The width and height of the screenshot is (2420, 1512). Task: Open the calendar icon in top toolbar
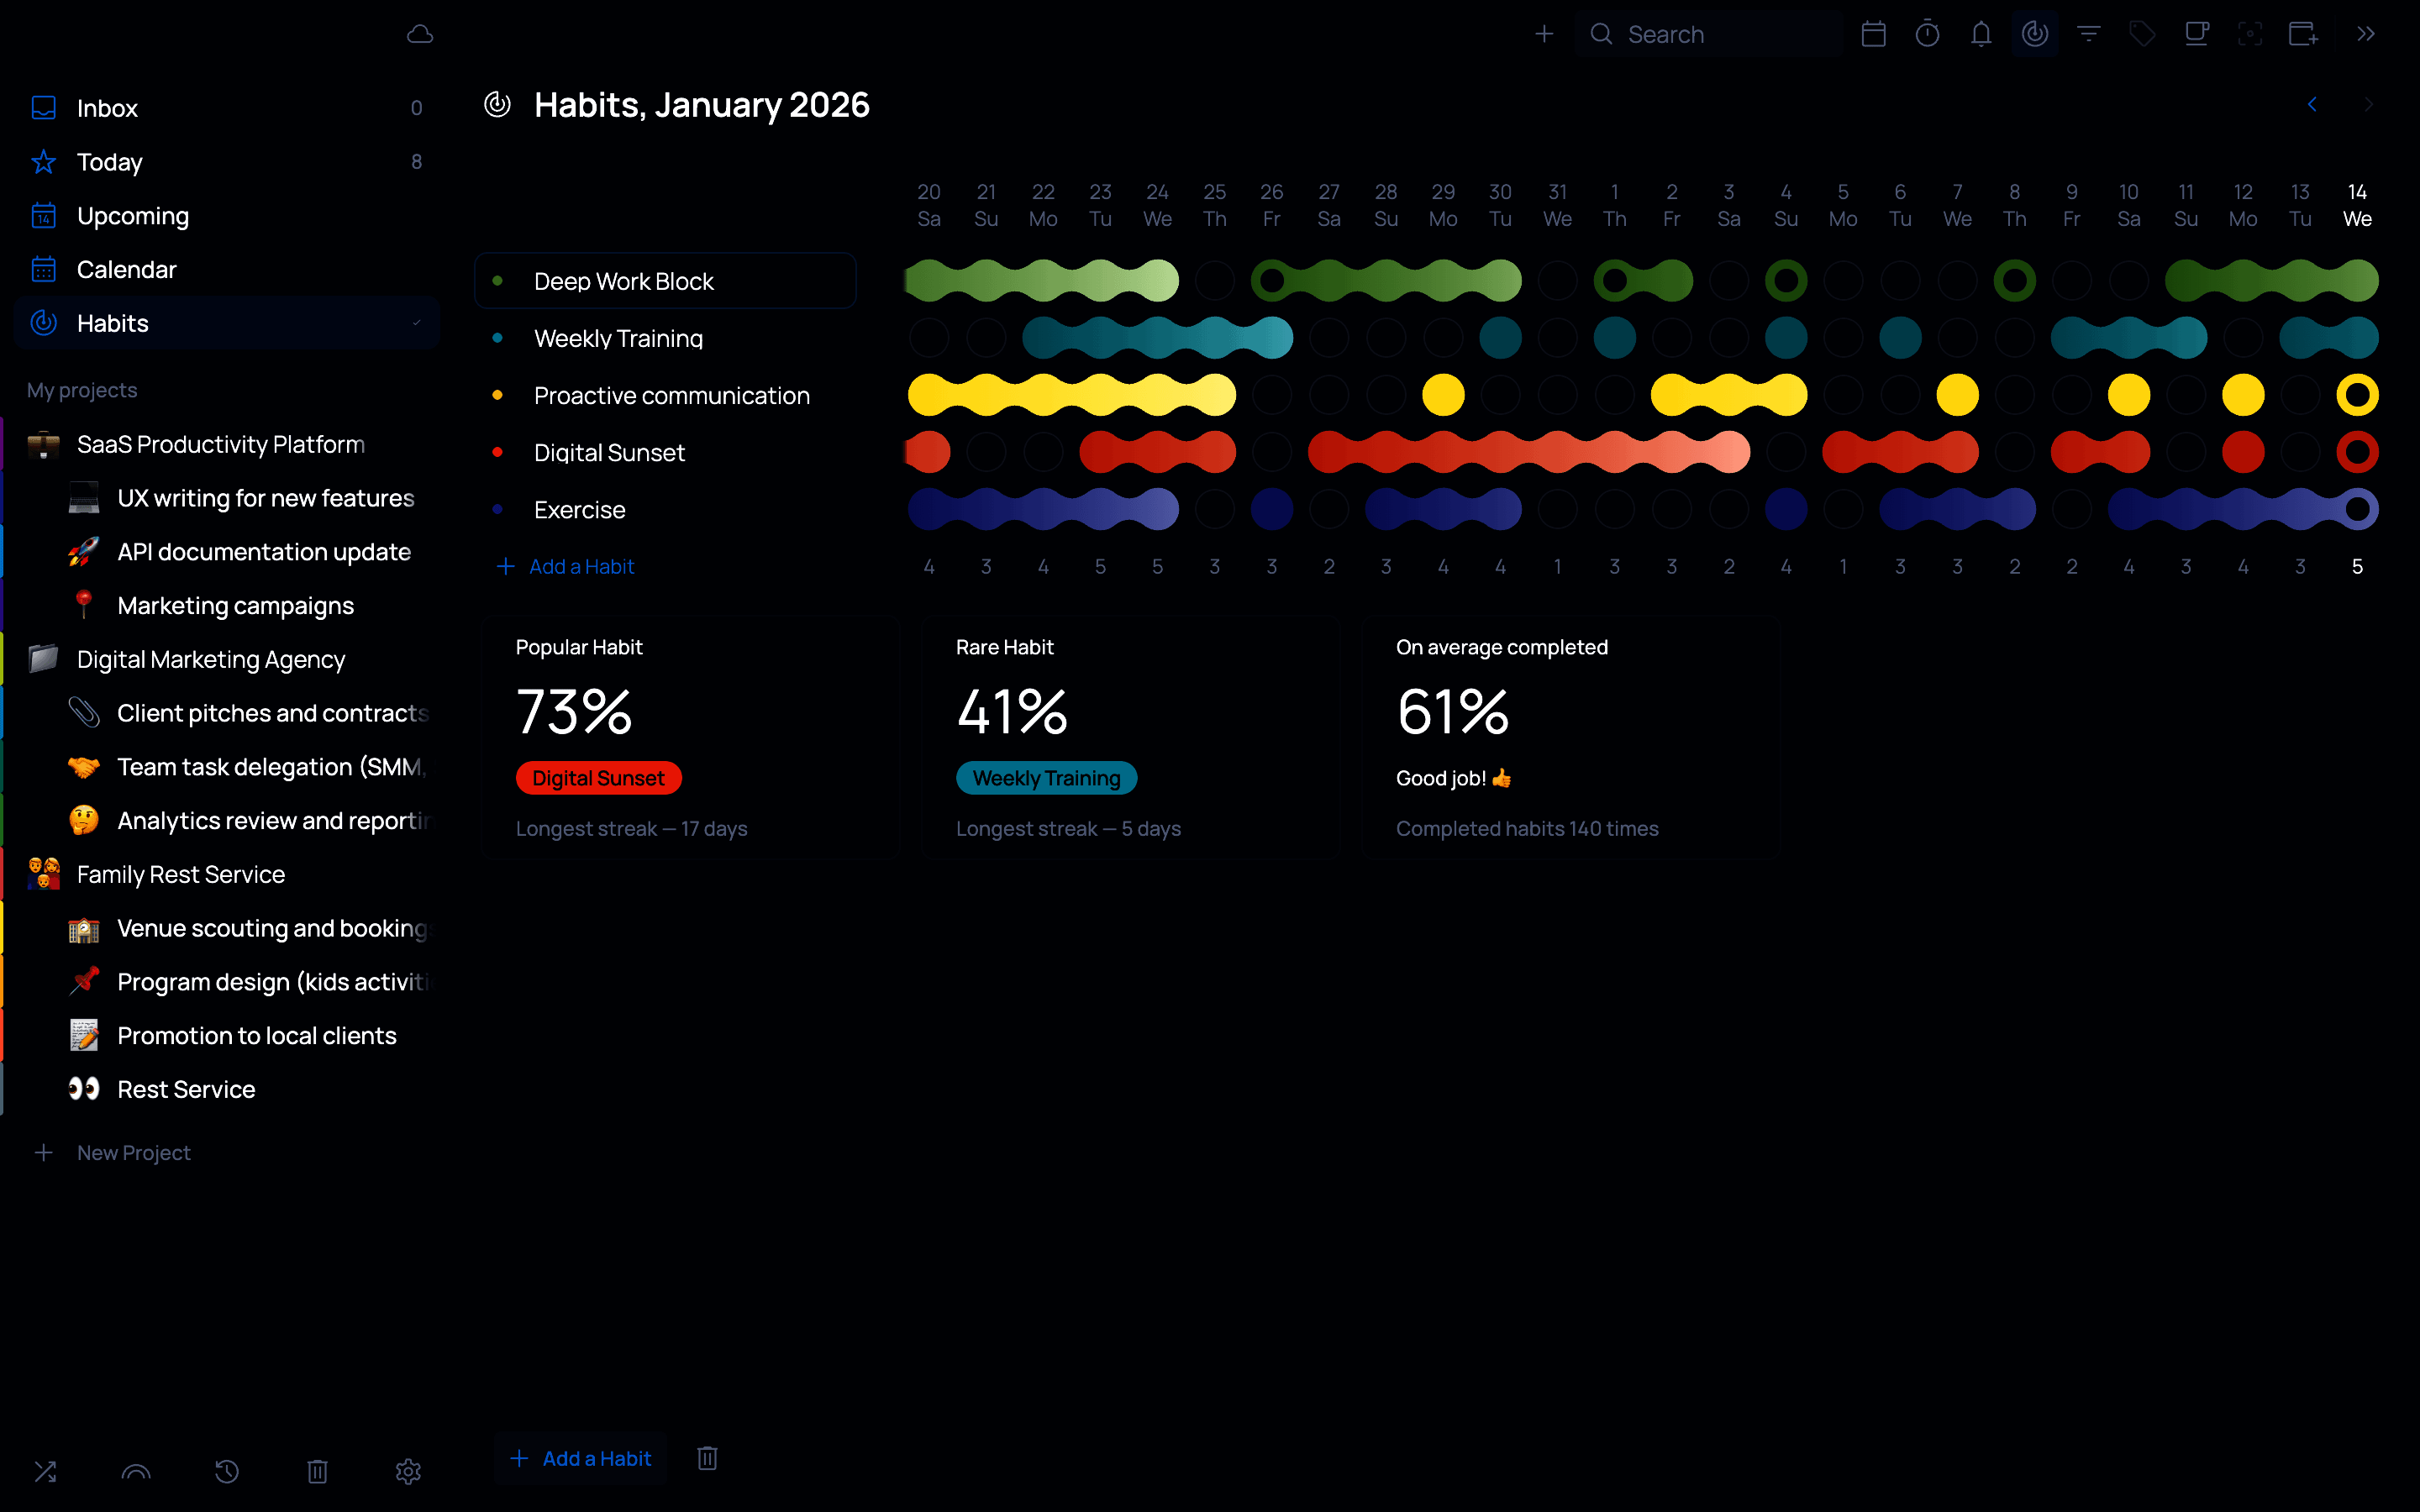[1873, 34]
